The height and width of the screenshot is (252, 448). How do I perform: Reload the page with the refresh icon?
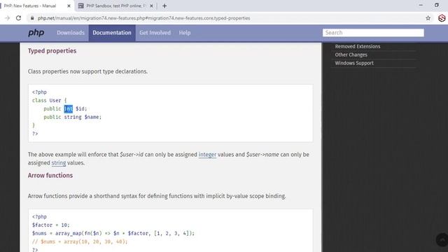click(19, 18)
